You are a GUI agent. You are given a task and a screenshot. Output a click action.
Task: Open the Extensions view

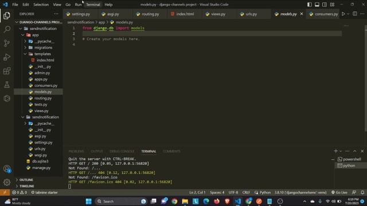point(7,71)
